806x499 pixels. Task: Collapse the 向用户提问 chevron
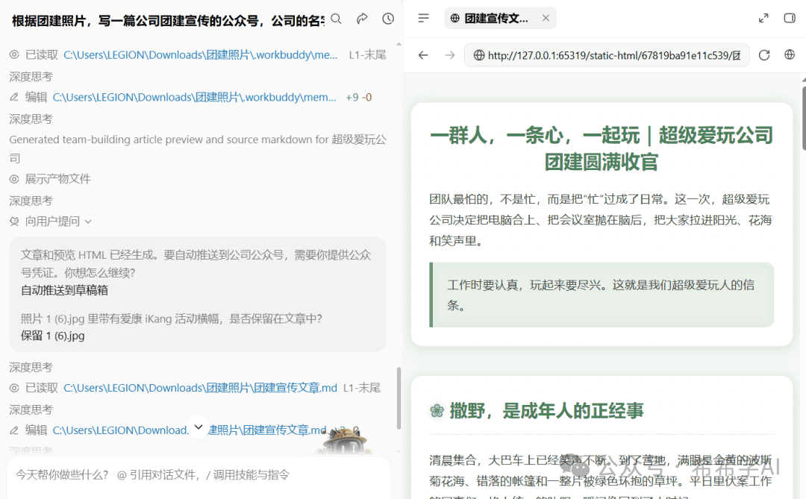[x=88, y=222]
